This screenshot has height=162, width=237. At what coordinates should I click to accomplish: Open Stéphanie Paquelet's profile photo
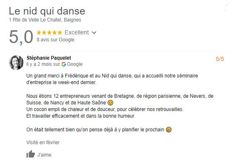16,63
